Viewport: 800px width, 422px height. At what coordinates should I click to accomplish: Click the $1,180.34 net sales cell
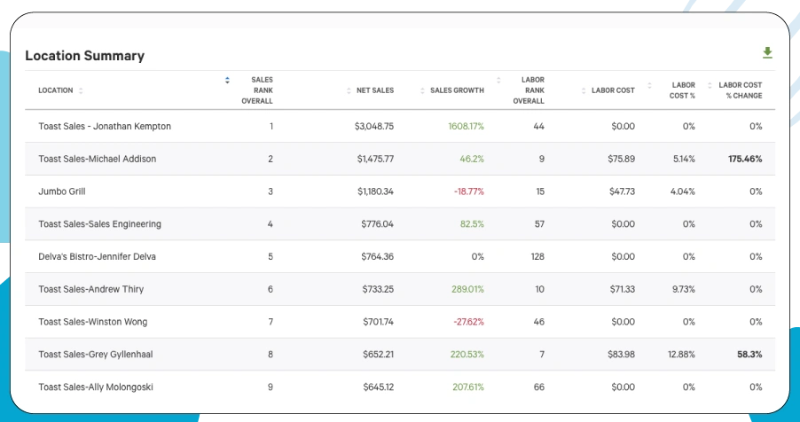[375, 191]
